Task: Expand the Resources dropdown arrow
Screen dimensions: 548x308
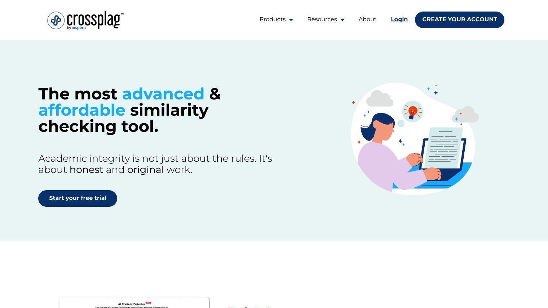Action: [x=342, y=20]
